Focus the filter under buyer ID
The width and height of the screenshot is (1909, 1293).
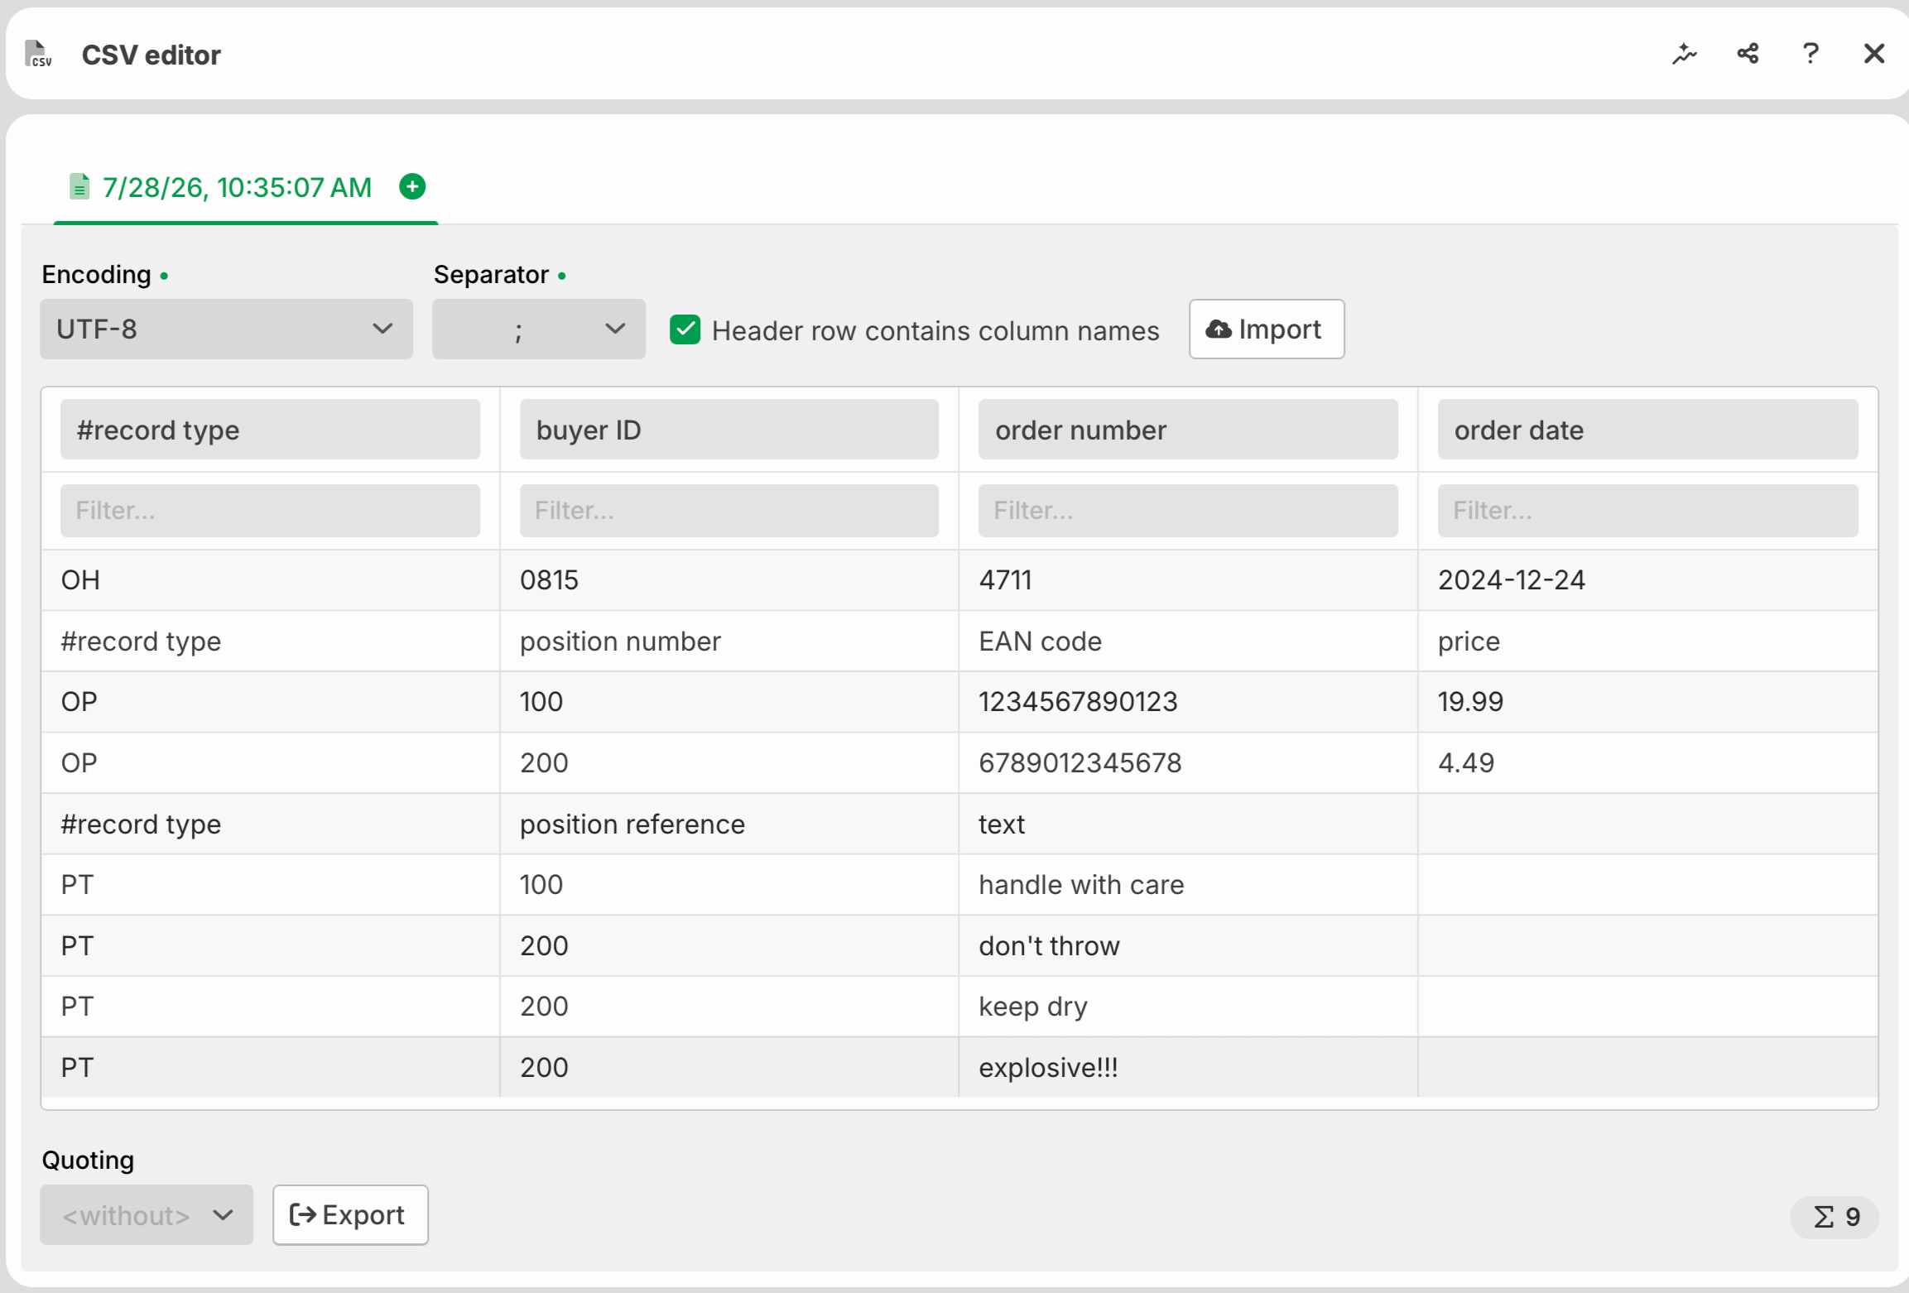(728, 511)
